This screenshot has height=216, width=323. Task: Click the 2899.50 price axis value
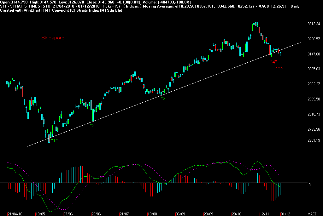pyautogui.click(x=314, y=99)
